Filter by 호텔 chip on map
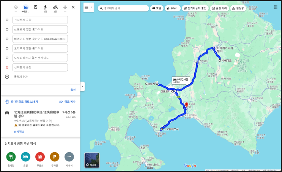Image resolution: width=282 pixels, height=172 pixels. coord(157,8)
